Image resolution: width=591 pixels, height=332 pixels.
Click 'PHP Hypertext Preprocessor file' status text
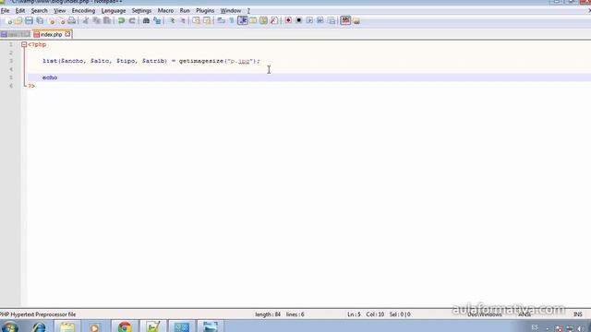pos(38,314)
